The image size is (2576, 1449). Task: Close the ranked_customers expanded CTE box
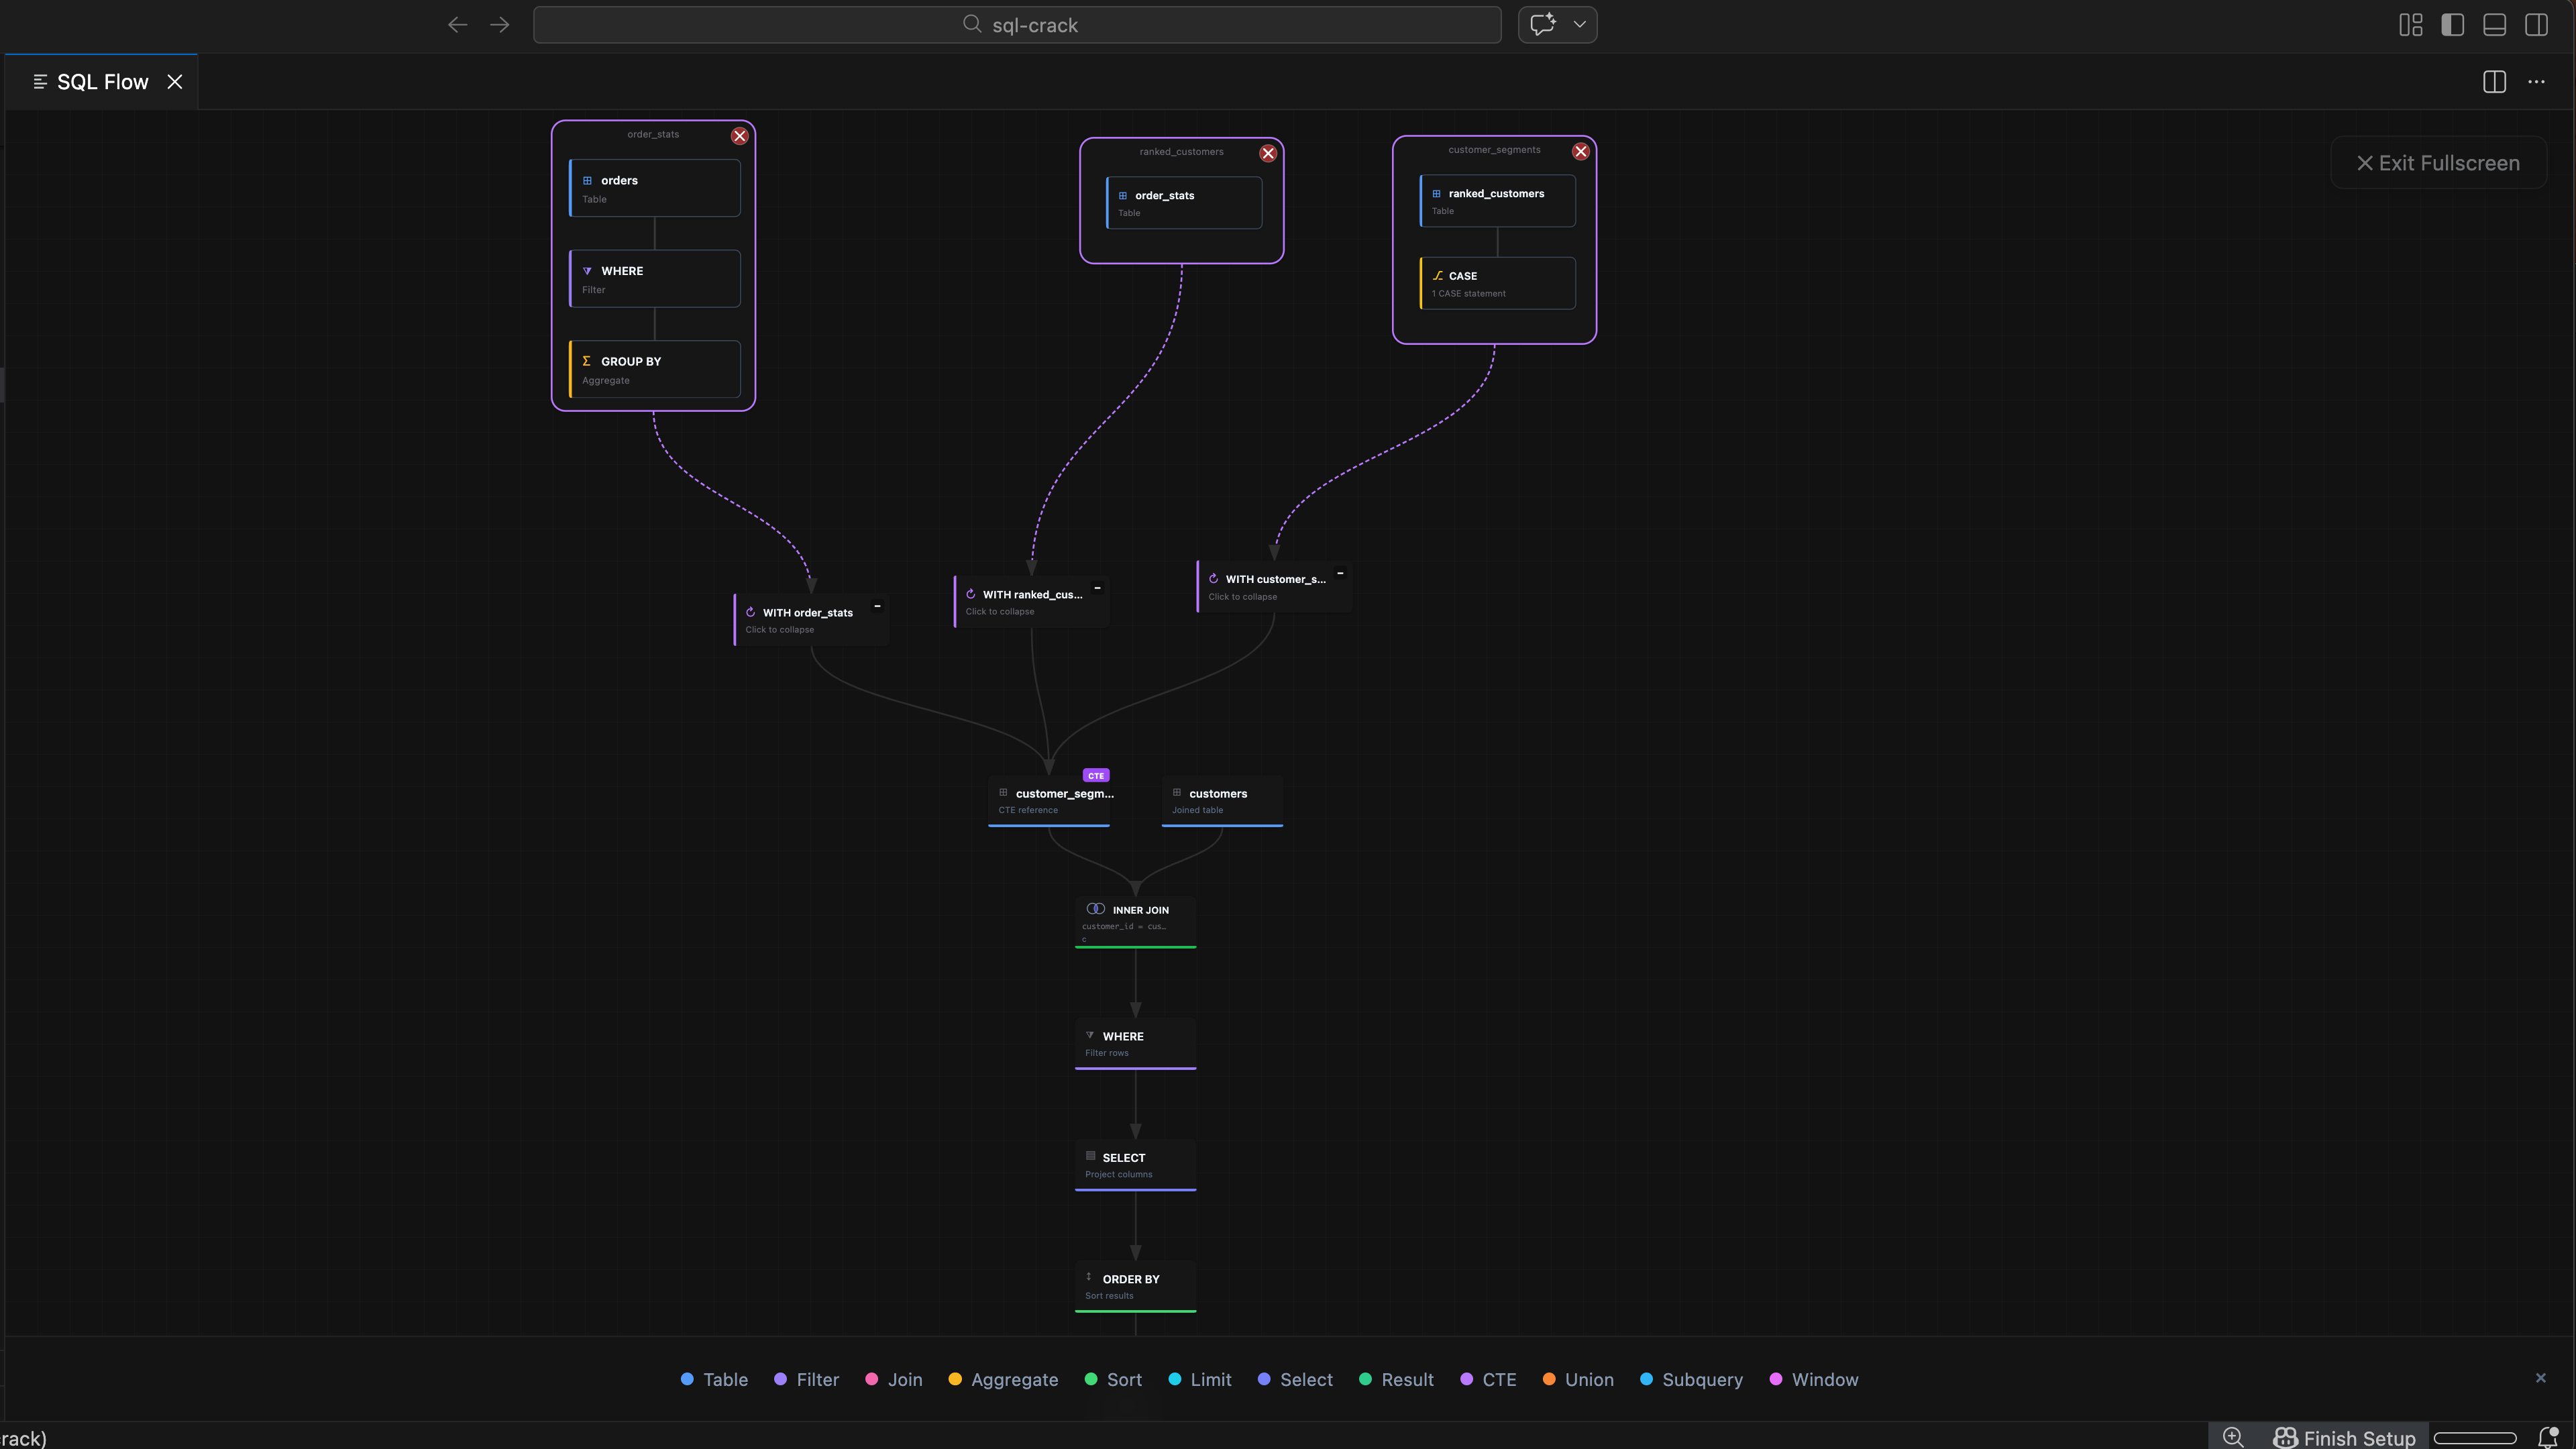click(1268, 153)
